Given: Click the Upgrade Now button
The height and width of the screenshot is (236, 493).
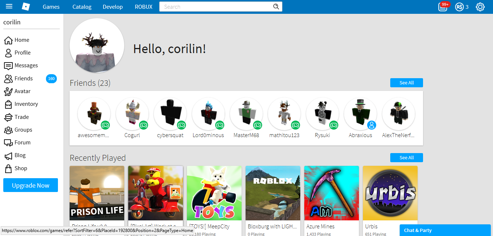Looking at the screenshot, I should [x=31, y=185].
